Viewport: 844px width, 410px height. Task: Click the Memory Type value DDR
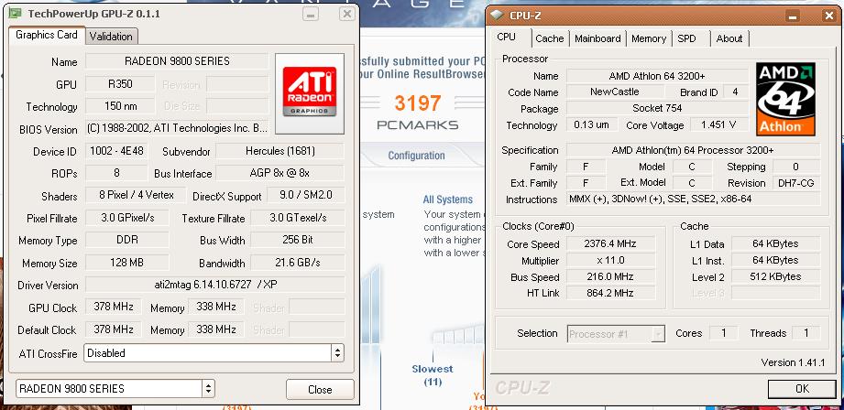[x=127, y=240]
